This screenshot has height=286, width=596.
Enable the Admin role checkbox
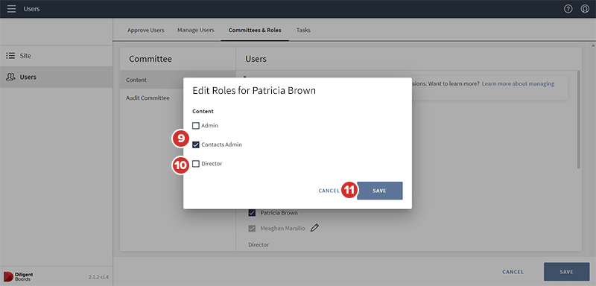196,126
